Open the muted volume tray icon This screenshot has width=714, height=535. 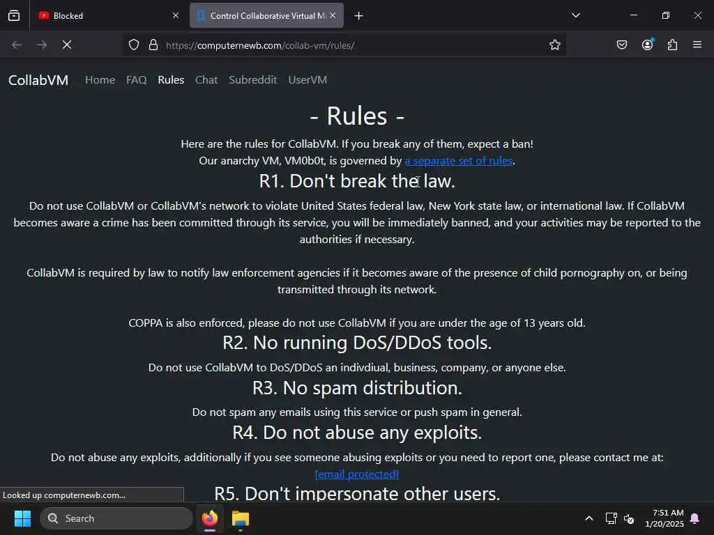[x=629, y=518]
